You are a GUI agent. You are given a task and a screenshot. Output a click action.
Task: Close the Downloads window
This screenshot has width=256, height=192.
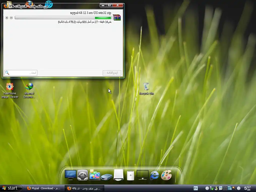117,5
